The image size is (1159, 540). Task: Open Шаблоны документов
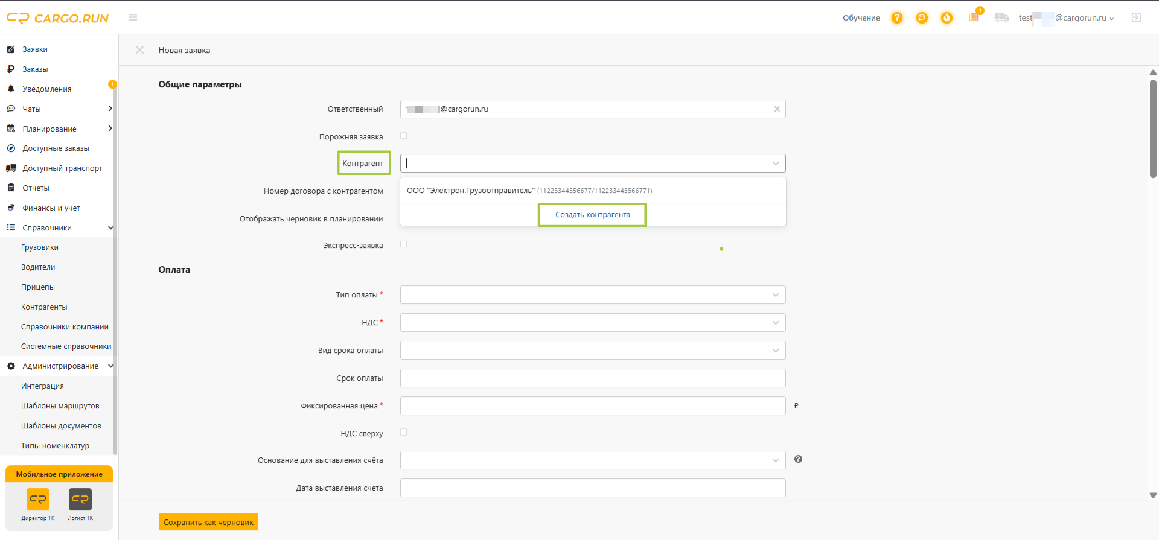tap(61, 426)
